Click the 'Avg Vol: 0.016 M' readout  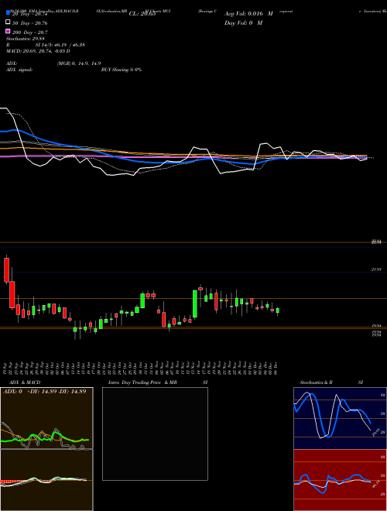coord(248,14)
